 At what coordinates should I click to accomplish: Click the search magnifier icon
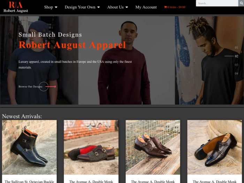pos(241,3)
